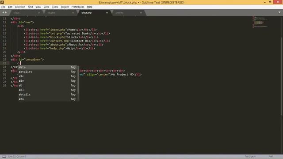Open the PHP syntax selector
Screen dimensions: 283x159
(x=271, y=156)
